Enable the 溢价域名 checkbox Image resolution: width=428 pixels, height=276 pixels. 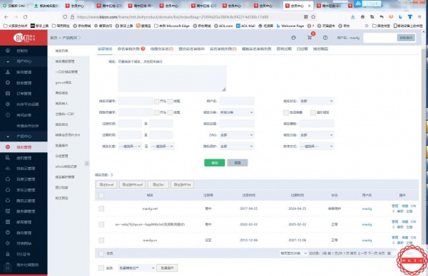[313, 112]
